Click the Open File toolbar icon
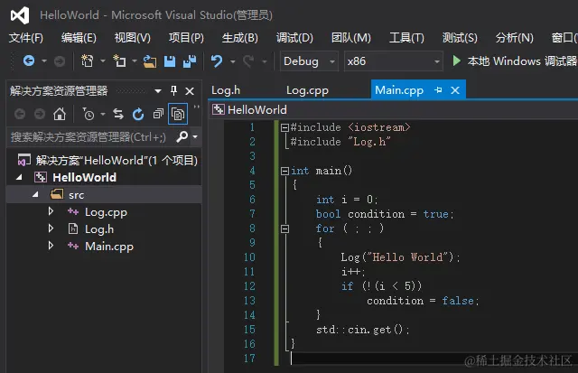 point(150,61)
